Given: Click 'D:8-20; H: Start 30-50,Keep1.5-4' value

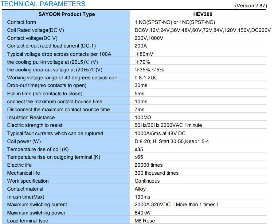Looking at the screenshot, I should [172, 141].
